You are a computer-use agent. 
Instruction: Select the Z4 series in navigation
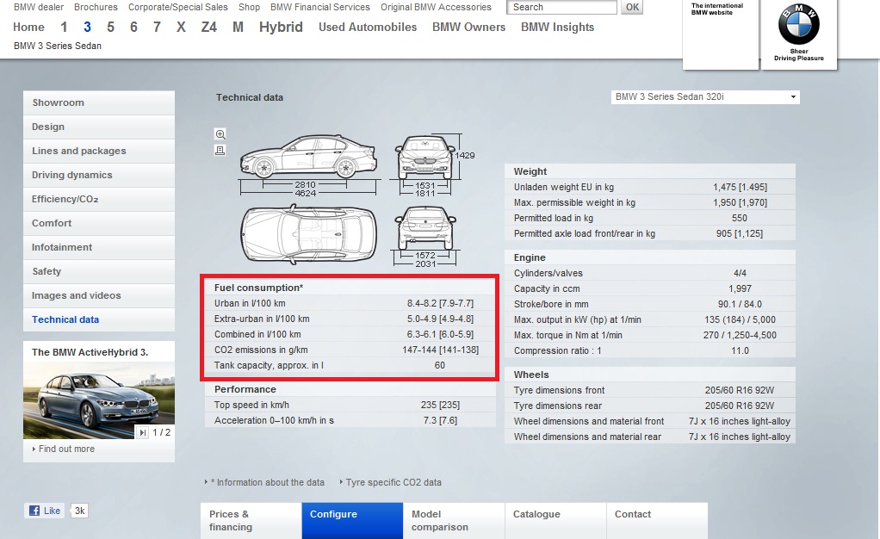pyautogui.click(x=208, y=27)
